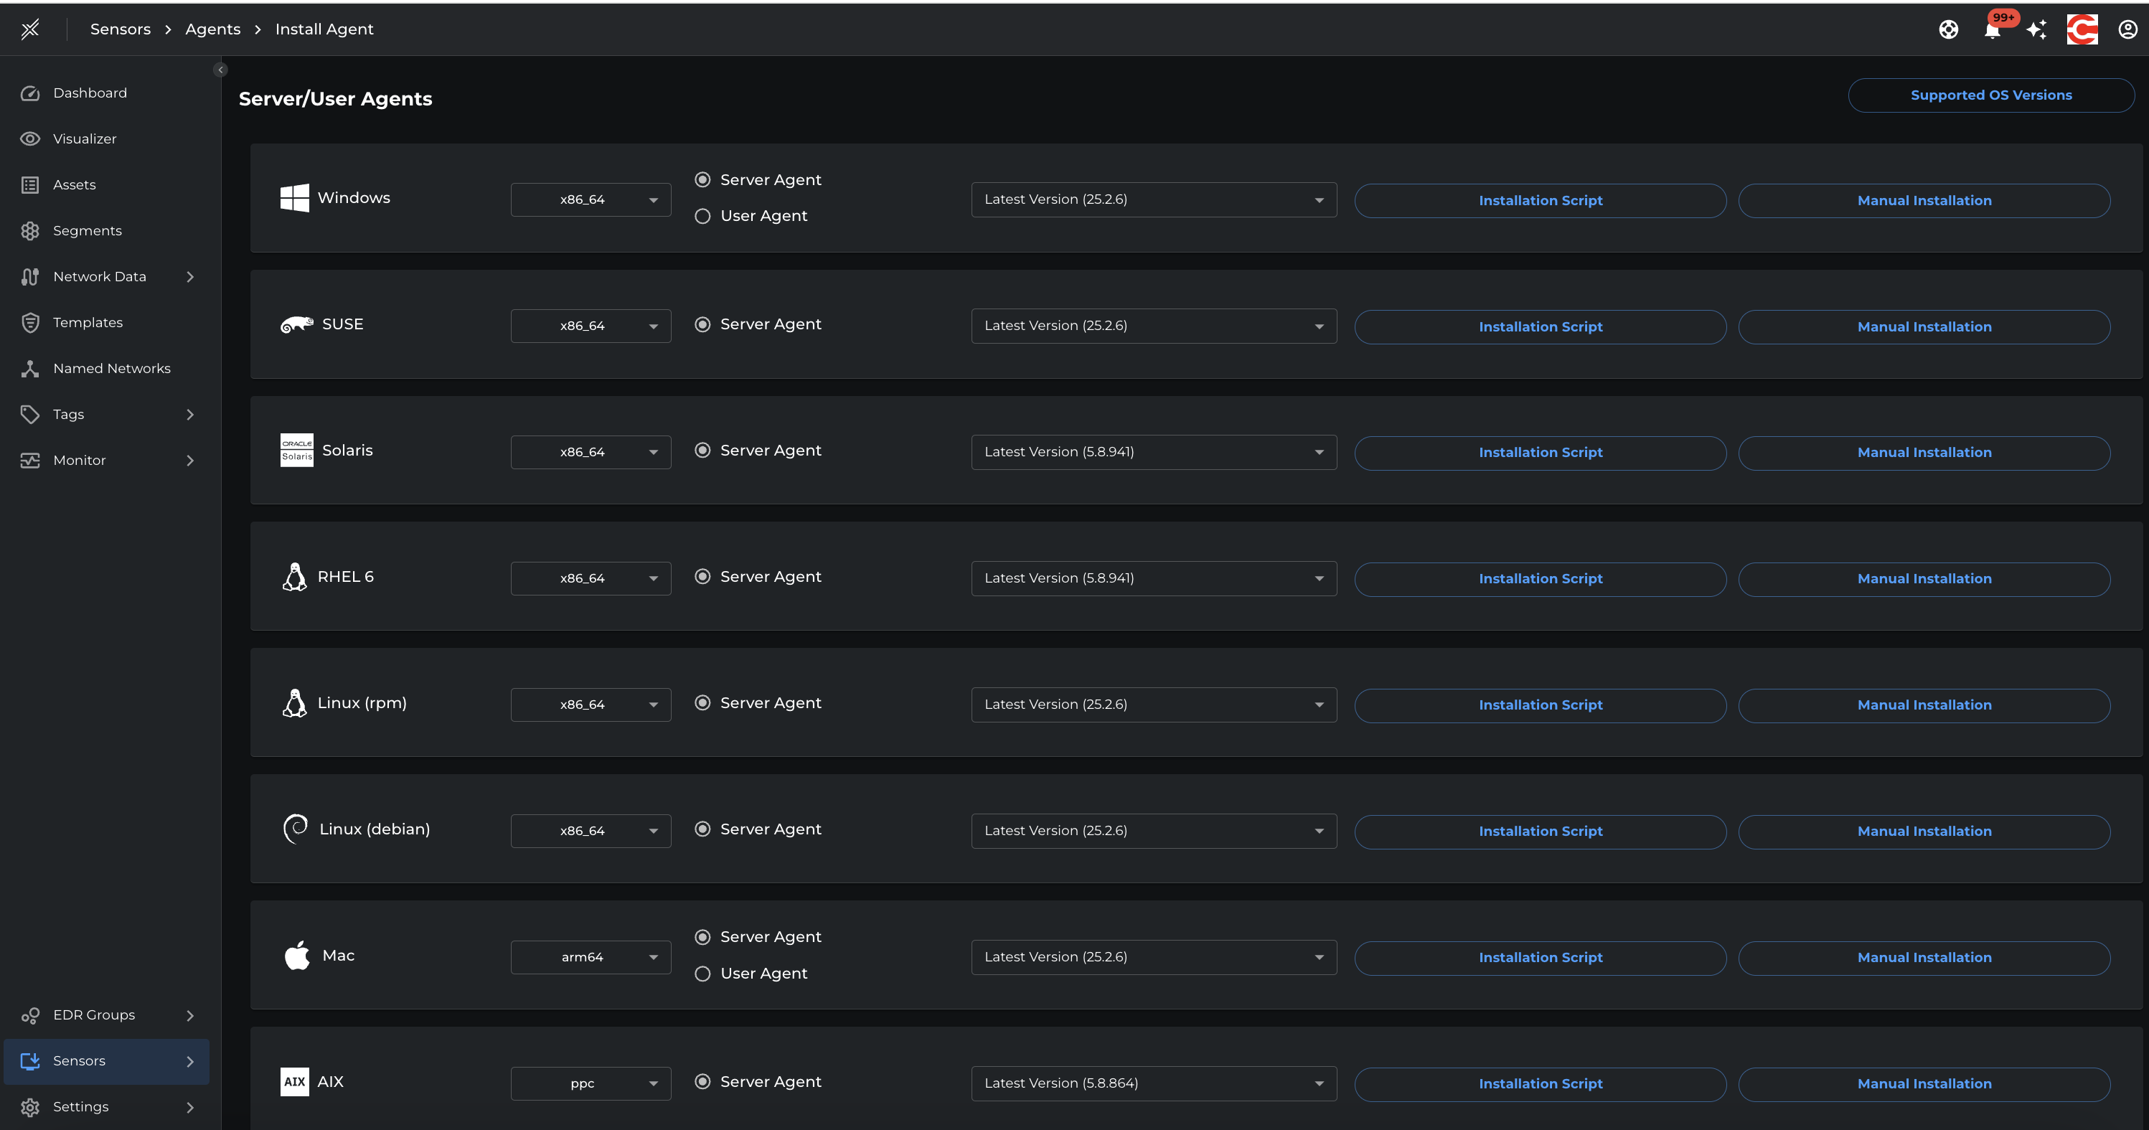Open Installation Script for RHEL 6
Screen dimensions: 2149x1130
coord(1539,578)
